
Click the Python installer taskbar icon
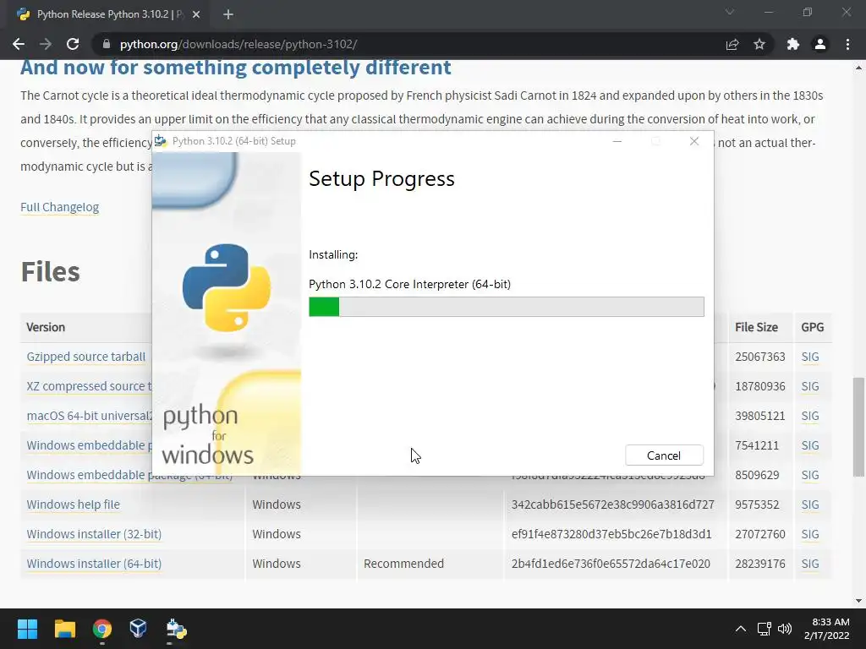176,629
